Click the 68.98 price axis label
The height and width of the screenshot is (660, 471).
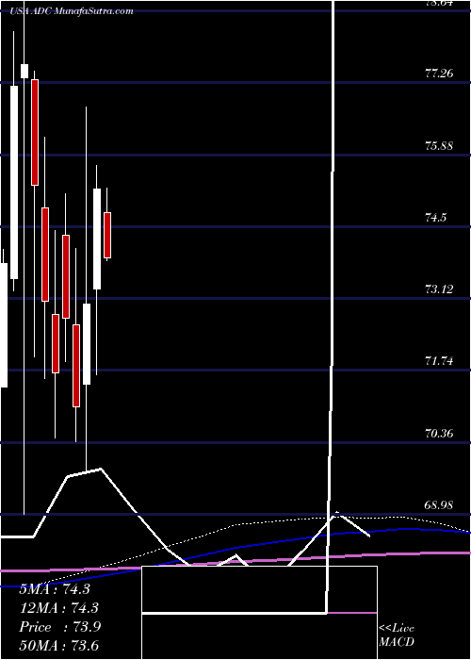coord(440,504)
